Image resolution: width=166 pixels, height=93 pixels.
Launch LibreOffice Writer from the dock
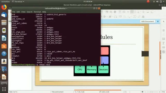tap(4, 38)
